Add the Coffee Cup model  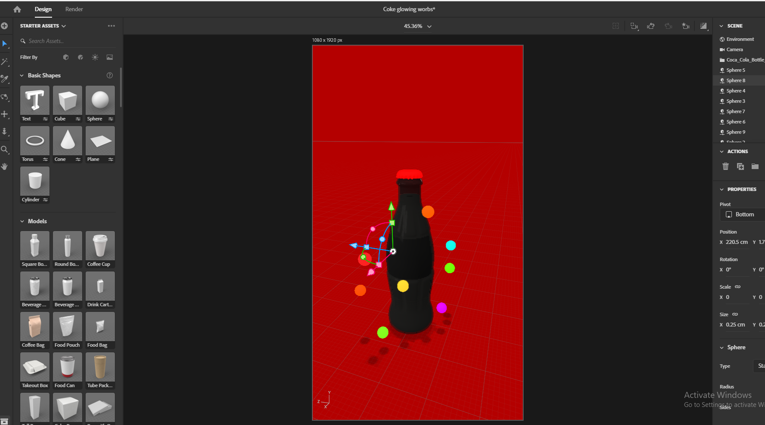coord(100,249)
